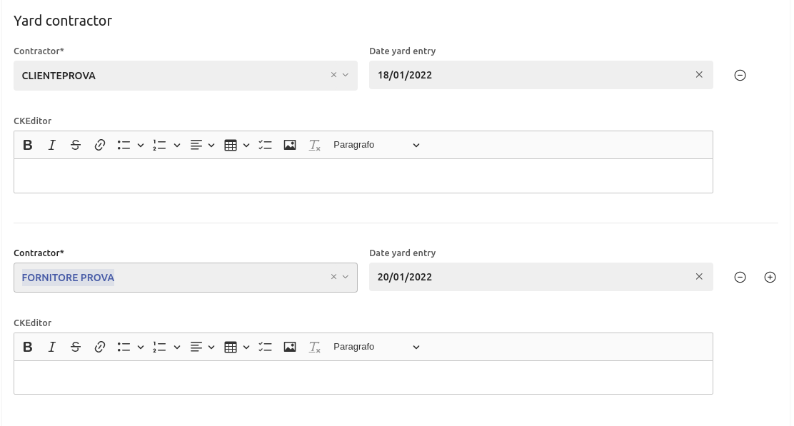This screenshot has height=426, width=794.
Task: Click inside the first CKEditor text area
Action: (363, 176)
